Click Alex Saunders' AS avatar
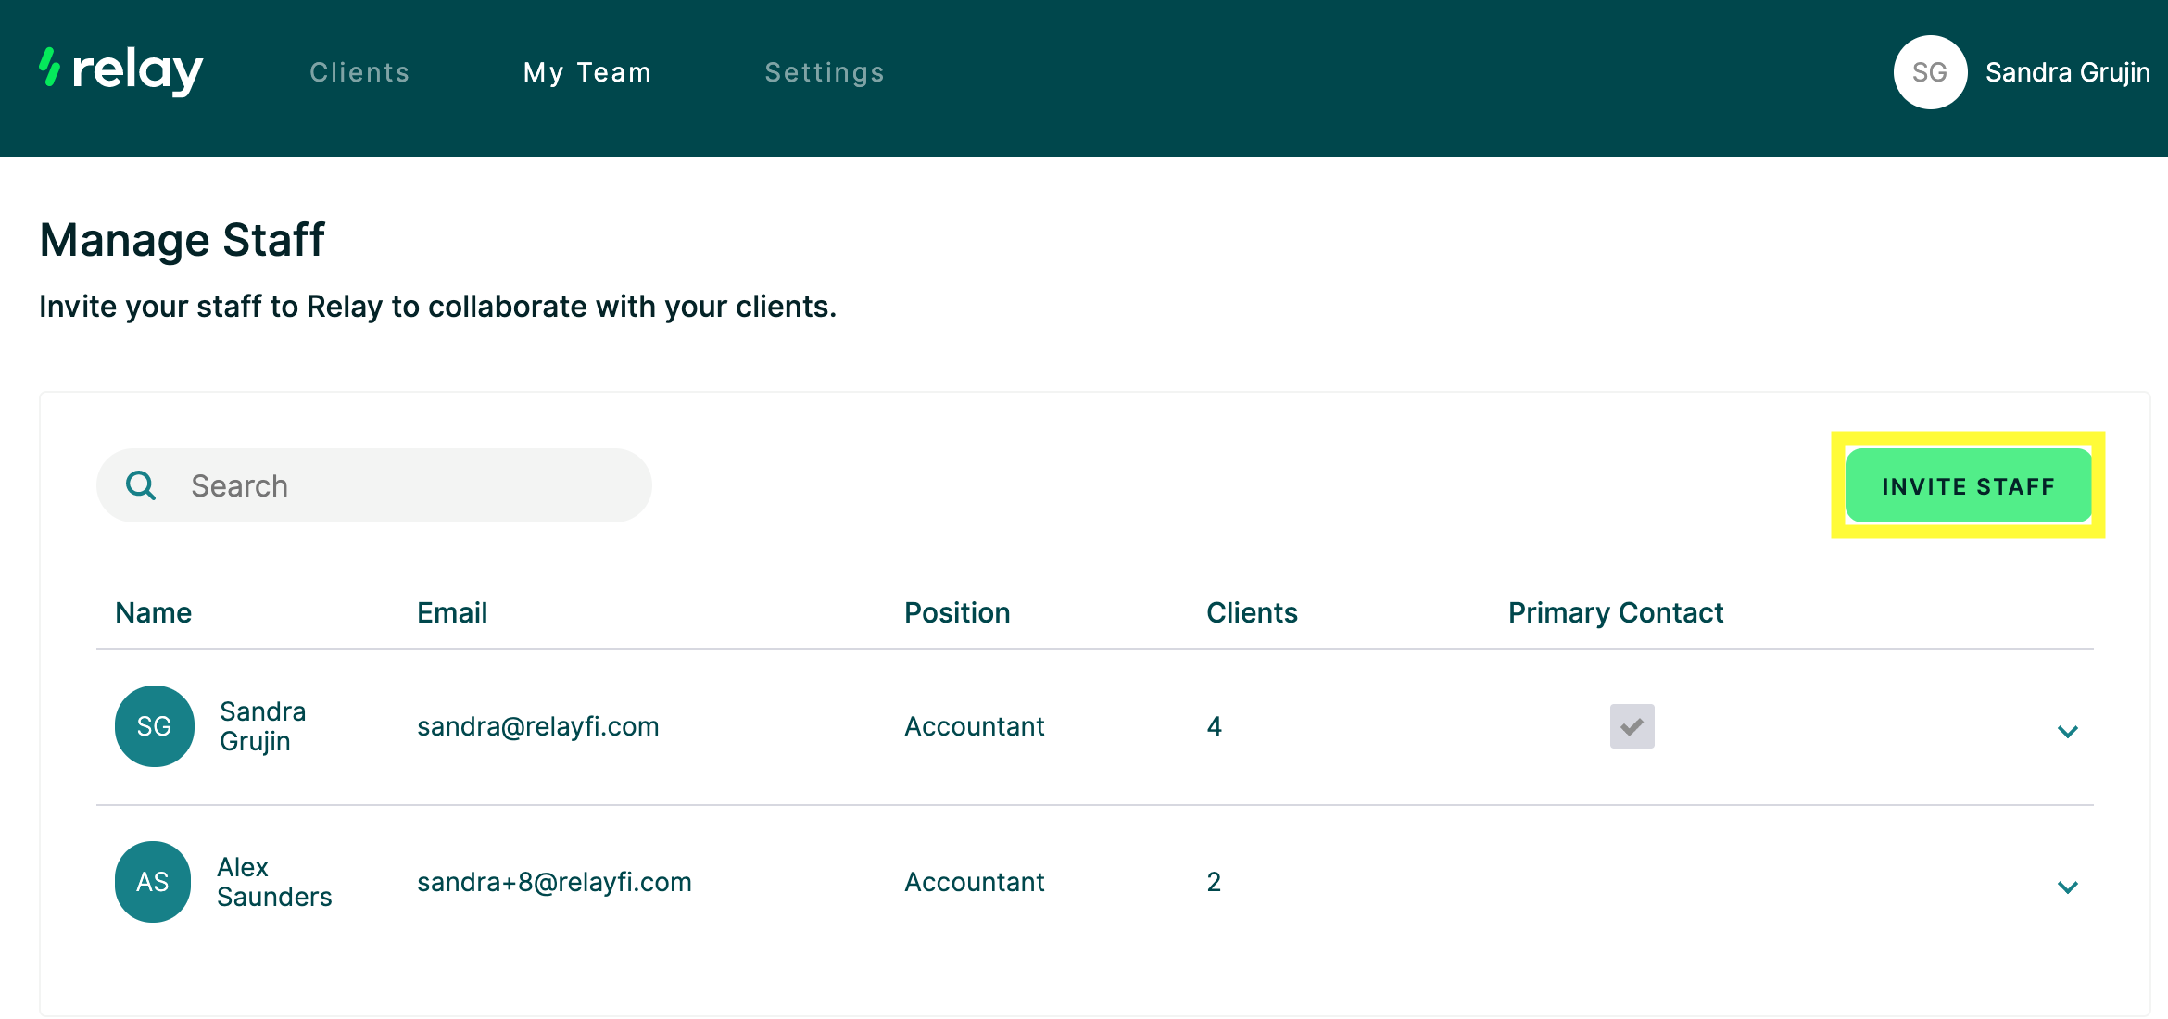 (x=153, y=882)
